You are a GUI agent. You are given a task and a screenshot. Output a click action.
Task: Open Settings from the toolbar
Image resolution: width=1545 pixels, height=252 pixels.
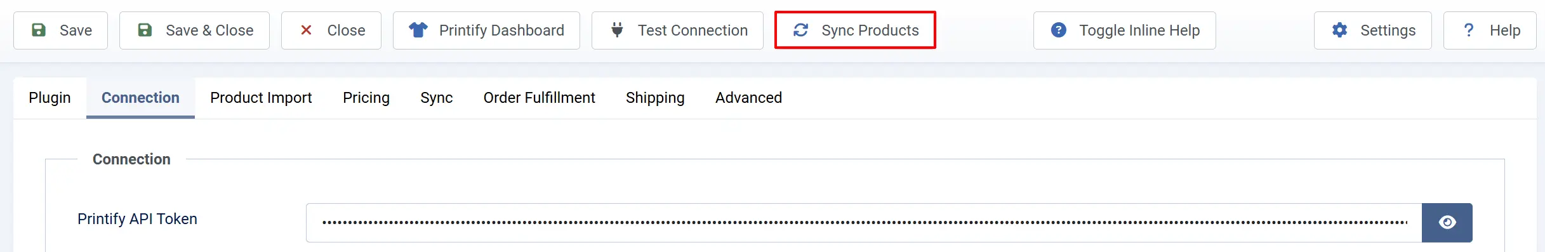coord(1372,30)
